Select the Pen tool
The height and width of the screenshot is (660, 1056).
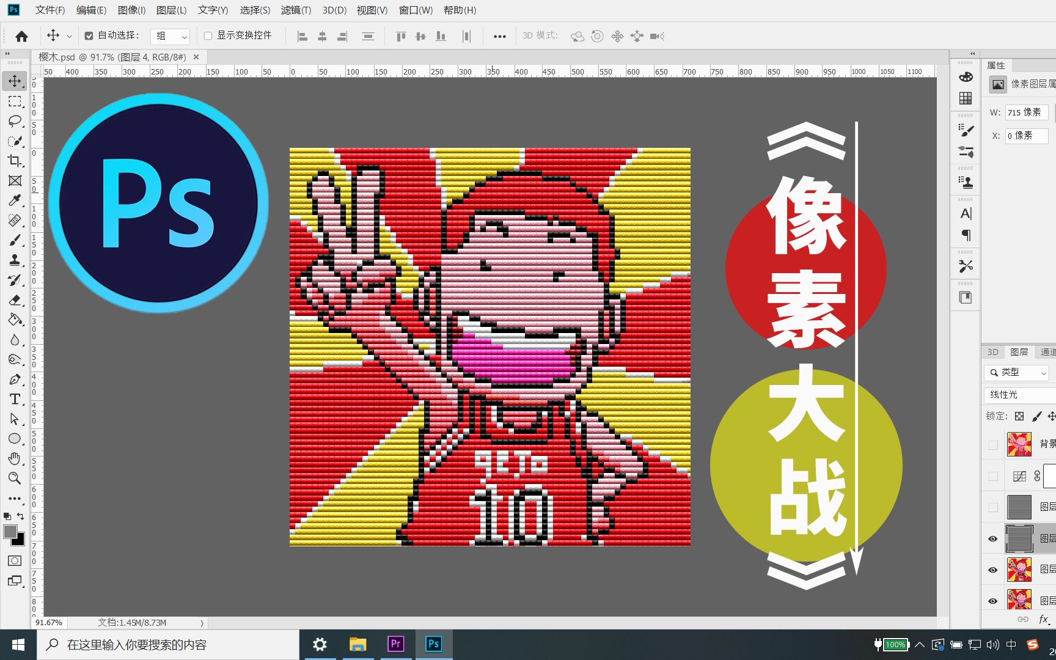(15, 380)
